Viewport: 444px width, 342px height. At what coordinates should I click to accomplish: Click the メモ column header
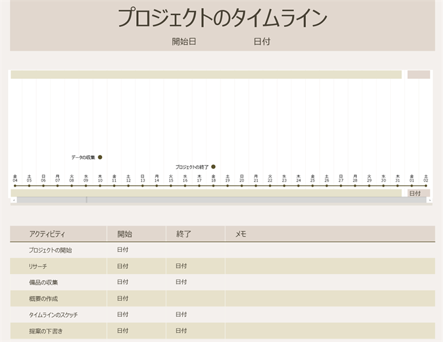pos(241,233)
